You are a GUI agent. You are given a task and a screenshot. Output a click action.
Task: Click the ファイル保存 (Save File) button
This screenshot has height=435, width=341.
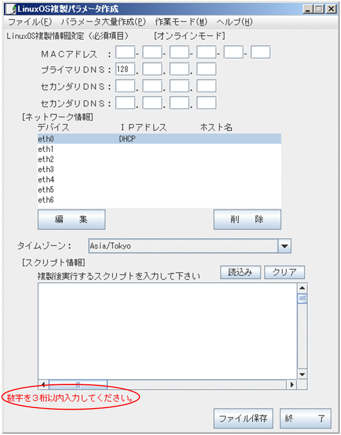(x=243, y=418)
